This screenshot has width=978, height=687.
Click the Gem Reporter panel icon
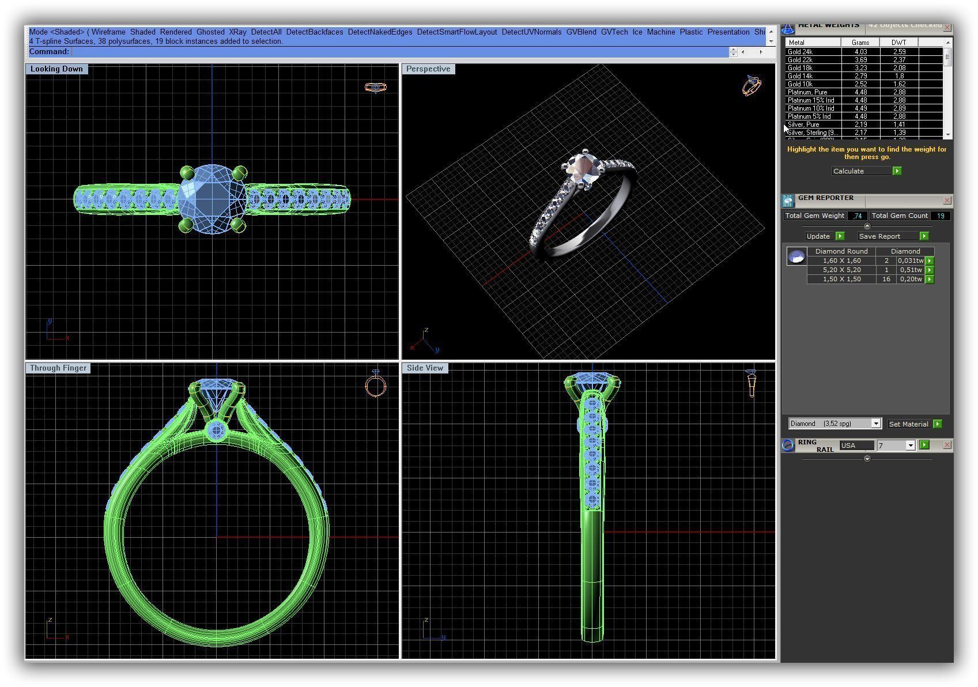point(788,201)
